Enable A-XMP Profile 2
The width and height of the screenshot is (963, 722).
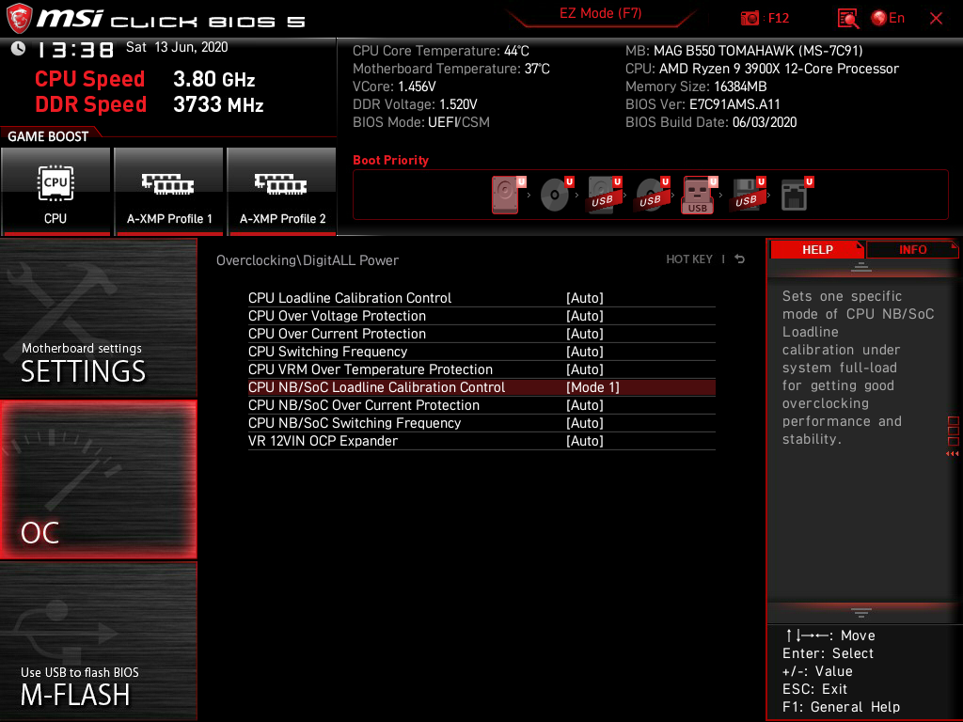[282, 192]
